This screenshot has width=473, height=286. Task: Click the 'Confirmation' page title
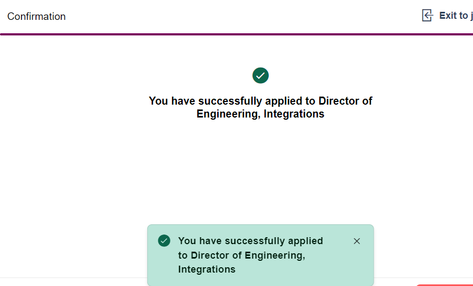37,17
